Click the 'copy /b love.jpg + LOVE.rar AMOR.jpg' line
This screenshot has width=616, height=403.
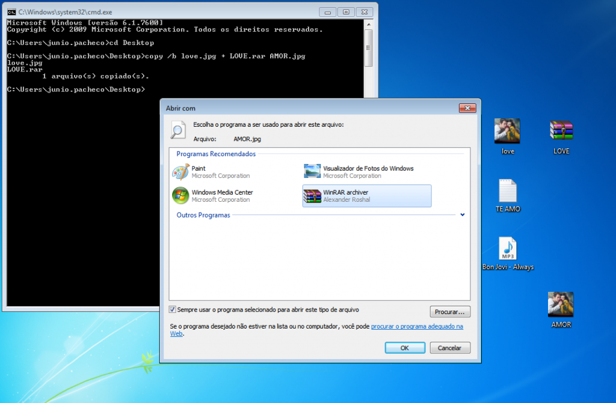[x=156, y=56]
